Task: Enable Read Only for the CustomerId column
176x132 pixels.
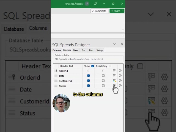Action: [x=103, y=81]
